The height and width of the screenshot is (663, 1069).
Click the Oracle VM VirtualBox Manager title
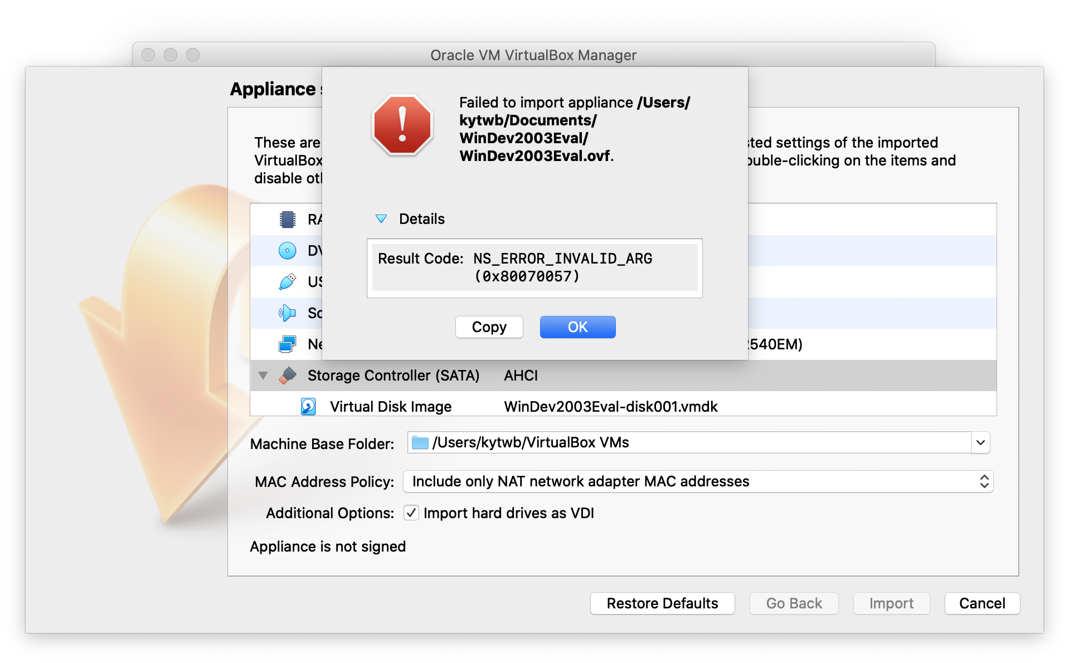(533, 55)
